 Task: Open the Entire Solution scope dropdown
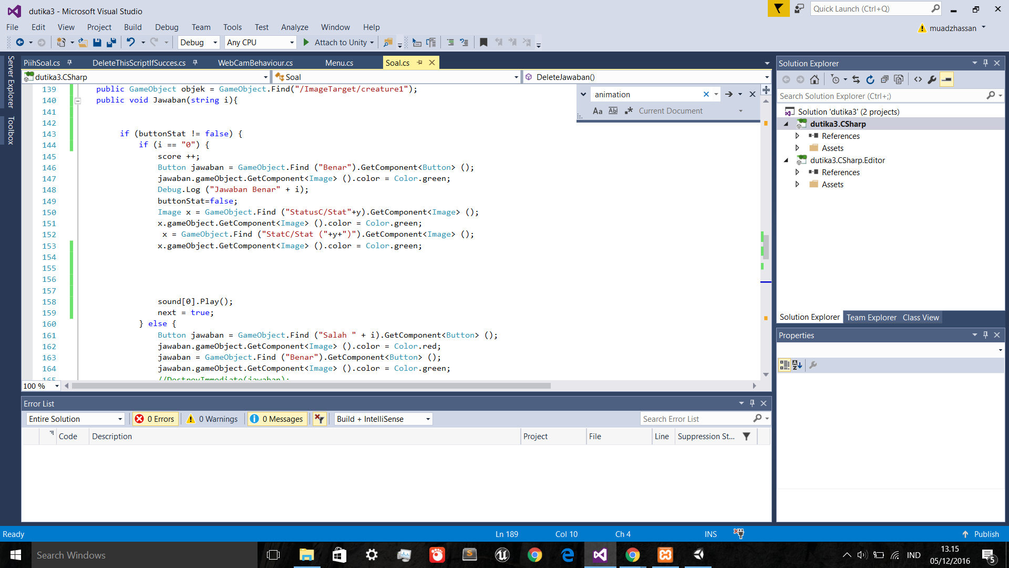coord(75,419)
